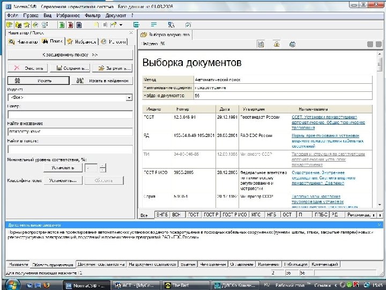Open the Файл menu

coord(12,16)
